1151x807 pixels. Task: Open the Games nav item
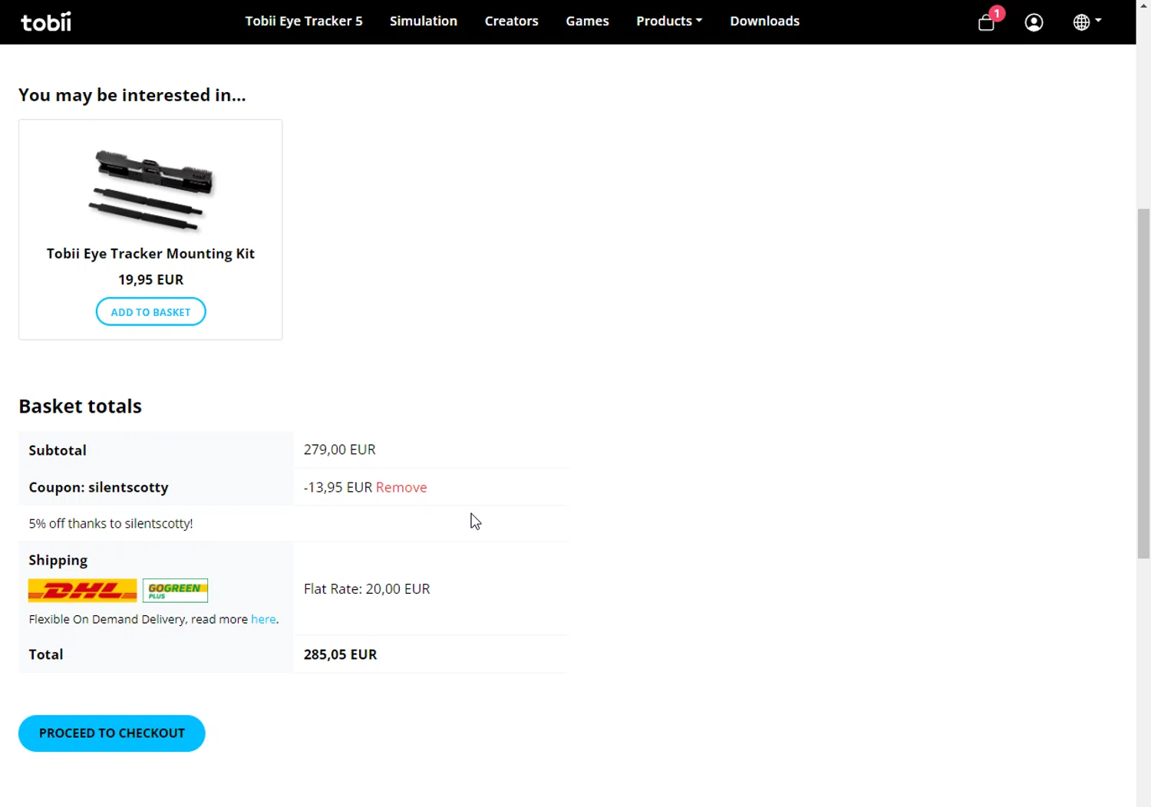pyautogui.click(x=588, y=21)
